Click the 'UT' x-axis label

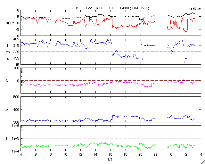click(110, 160)
